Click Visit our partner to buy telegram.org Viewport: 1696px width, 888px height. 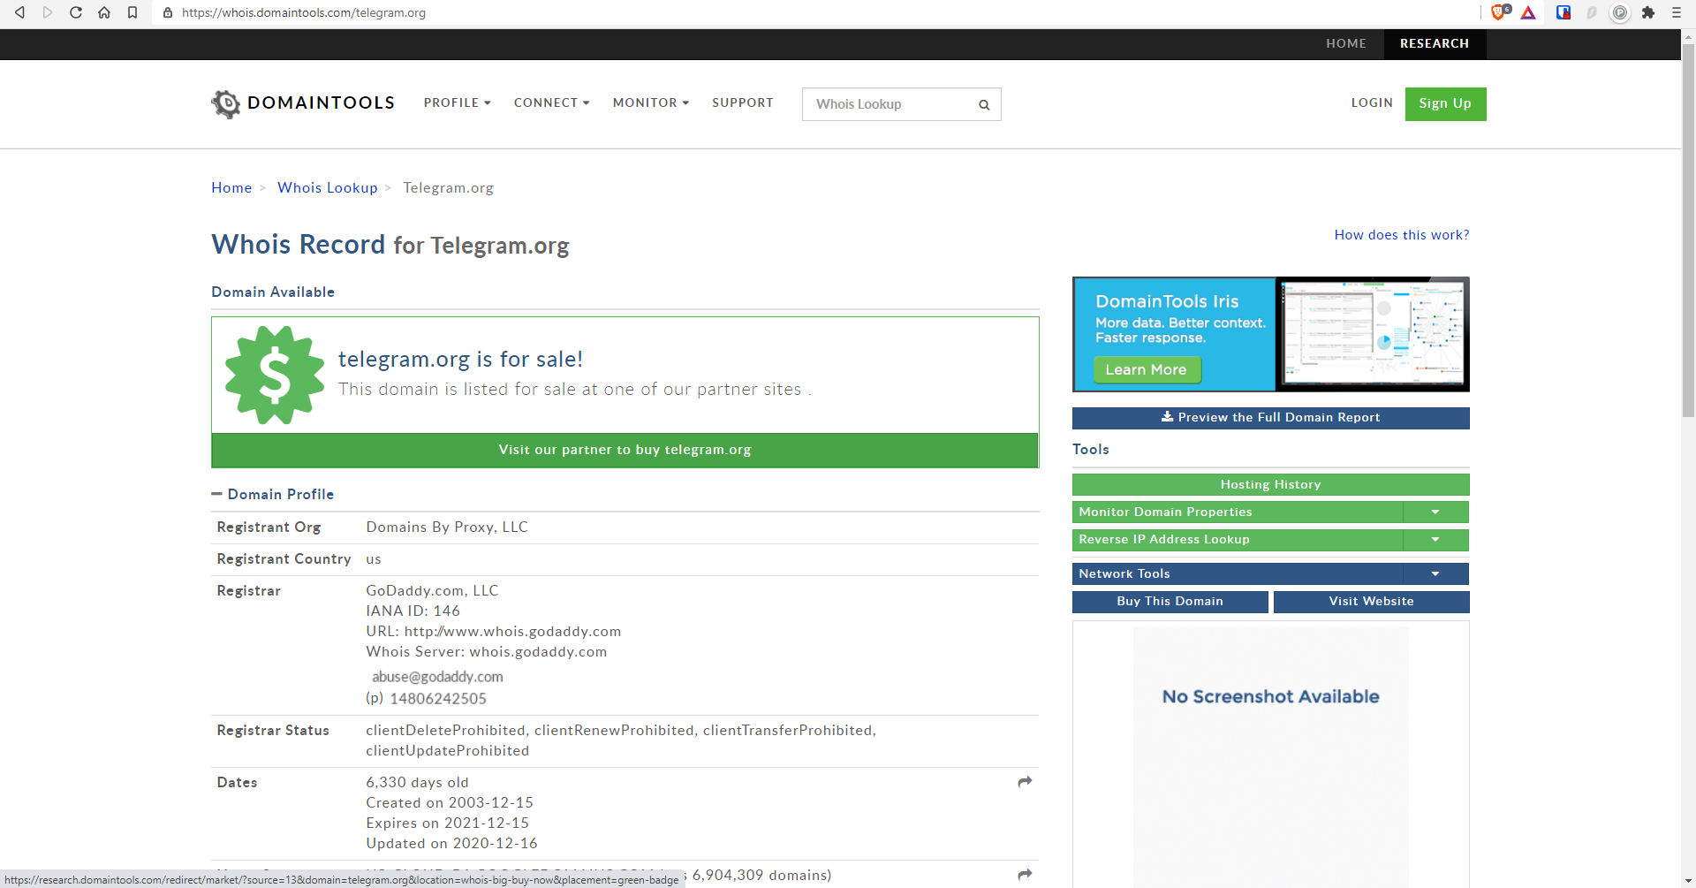[x=625, y=450]
